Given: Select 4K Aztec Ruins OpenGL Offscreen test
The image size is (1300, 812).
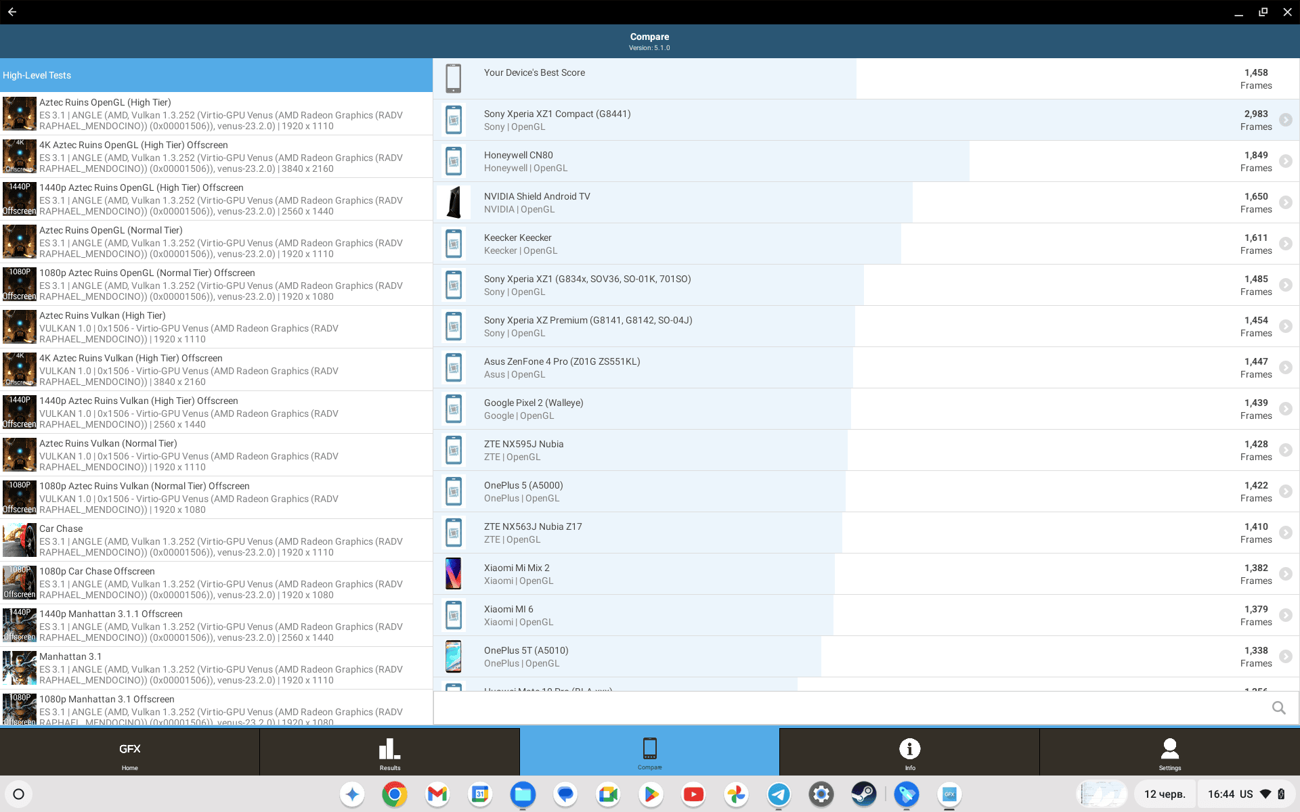Looking at the screenshot, I should click(x=217, y=156).
